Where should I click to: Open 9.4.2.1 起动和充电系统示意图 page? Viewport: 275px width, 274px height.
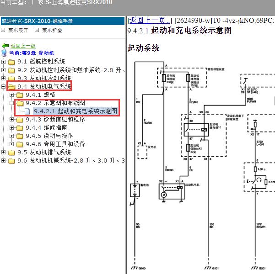coord(75,111)
